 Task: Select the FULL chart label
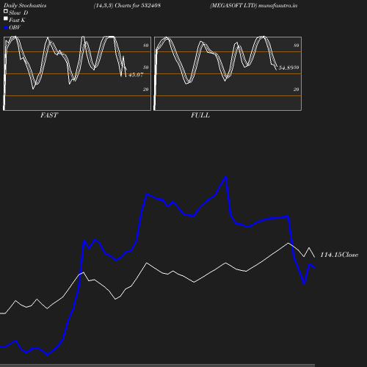[x=200, y=115]
